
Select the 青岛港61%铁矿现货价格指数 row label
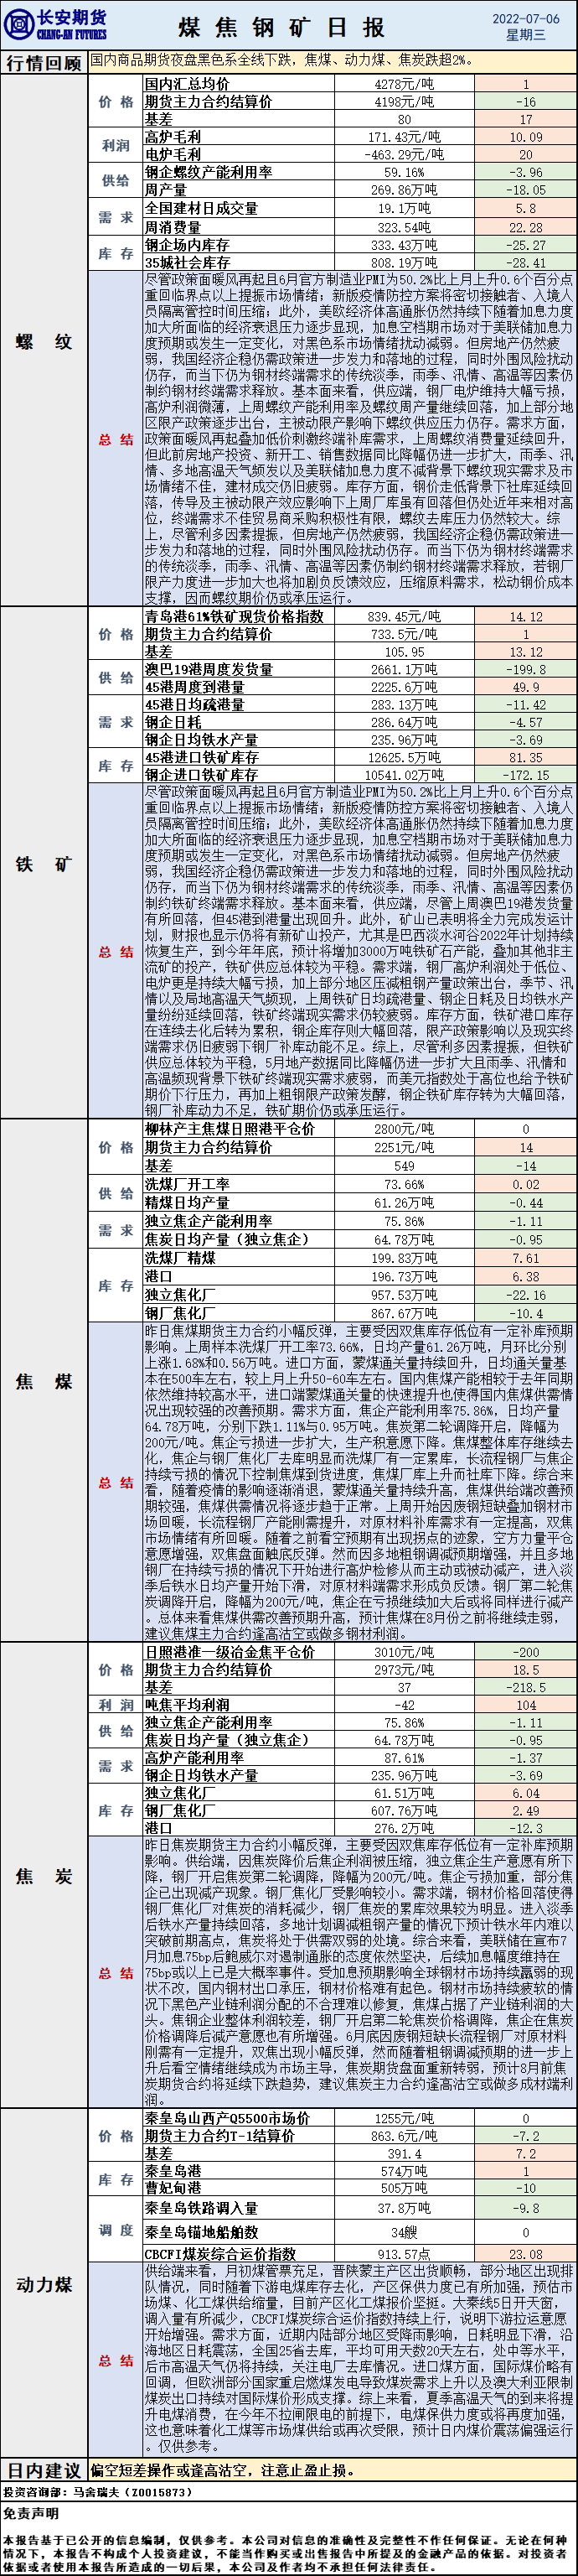pyautogui.click(x=235, y=616)
